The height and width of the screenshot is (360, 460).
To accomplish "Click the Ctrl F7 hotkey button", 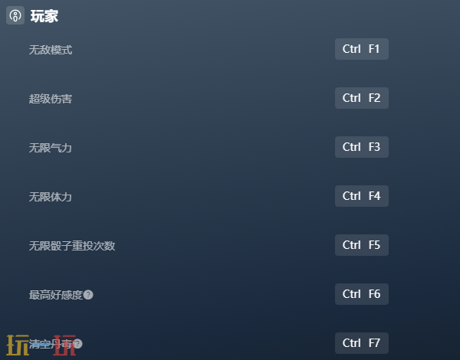I will click(x=362, y=343).
